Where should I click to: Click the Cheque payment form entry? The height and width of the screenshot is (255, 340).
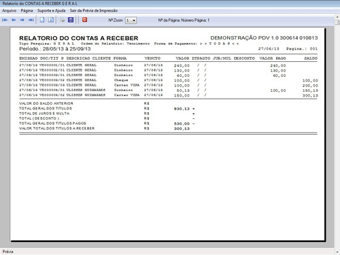pos(121,80)
